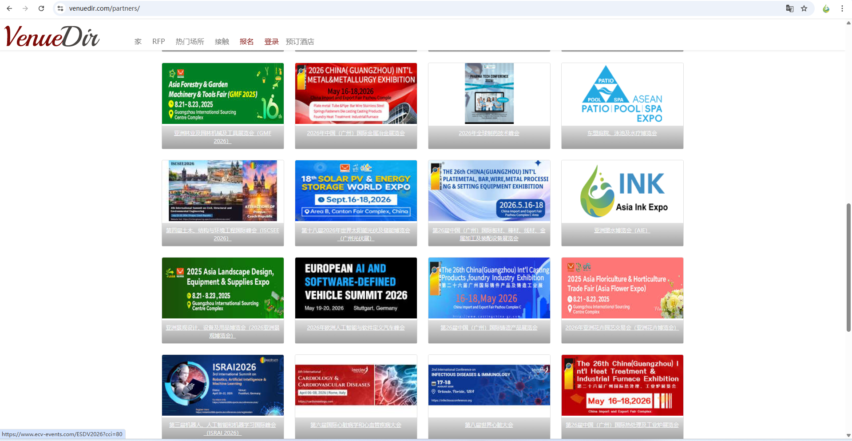Click the browser back arrow
The width and height of the screenshot is (852, 441).
[x=9, y=8]
